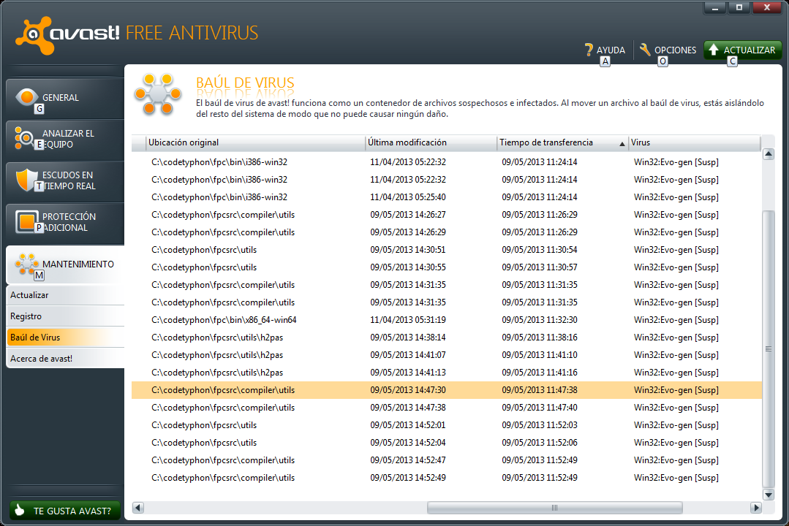The width and height of the screenshot is (789, 526).
Task: Open Analizar el equipo section
Action: 65,139
